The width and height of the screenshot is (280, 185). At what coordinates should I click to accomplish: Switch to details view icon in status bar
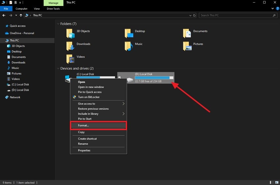click(272, 182)
